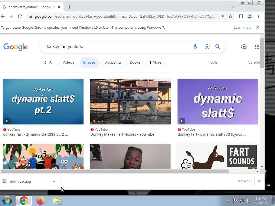Open the spotted donkey video thumbnail
Image resolution: width=275 pixels, height=206 pixels.
coord(130,102)
